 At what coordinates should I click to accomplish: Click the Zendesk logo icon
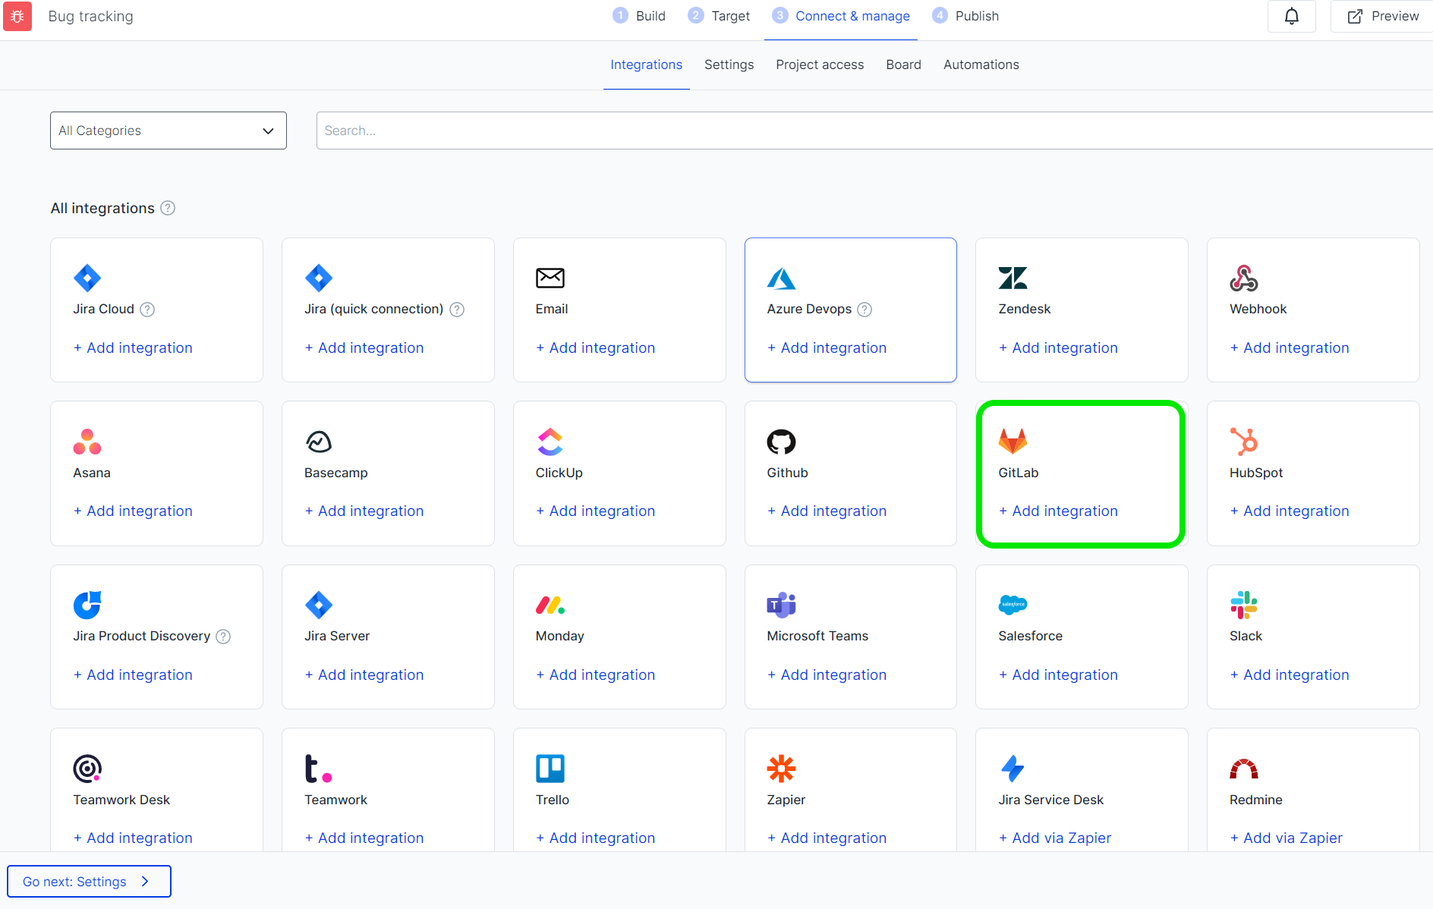click(x=1013, y=278)
